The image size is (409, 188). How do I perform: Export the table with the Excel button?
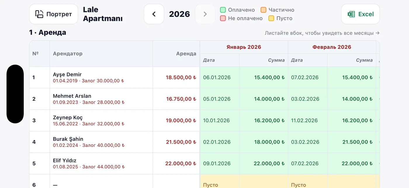click(361, 14)
